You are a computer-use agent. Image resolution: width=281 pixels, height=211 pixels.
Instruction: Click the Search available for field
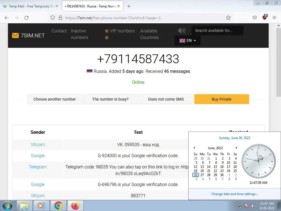click(217, 30)
